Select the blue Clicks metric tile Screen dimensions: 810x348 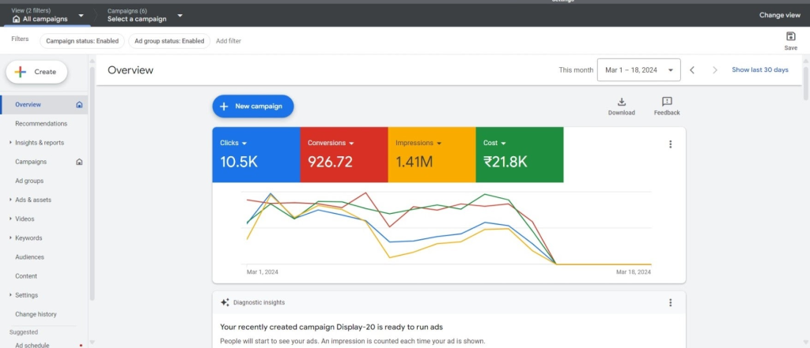coord(256,155)
